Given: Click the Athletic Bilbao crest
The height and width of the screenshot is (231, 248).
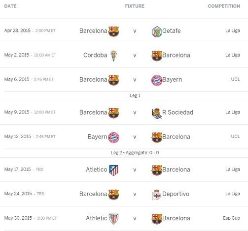Looking at the screenshot, I should [x=113, y=219].
